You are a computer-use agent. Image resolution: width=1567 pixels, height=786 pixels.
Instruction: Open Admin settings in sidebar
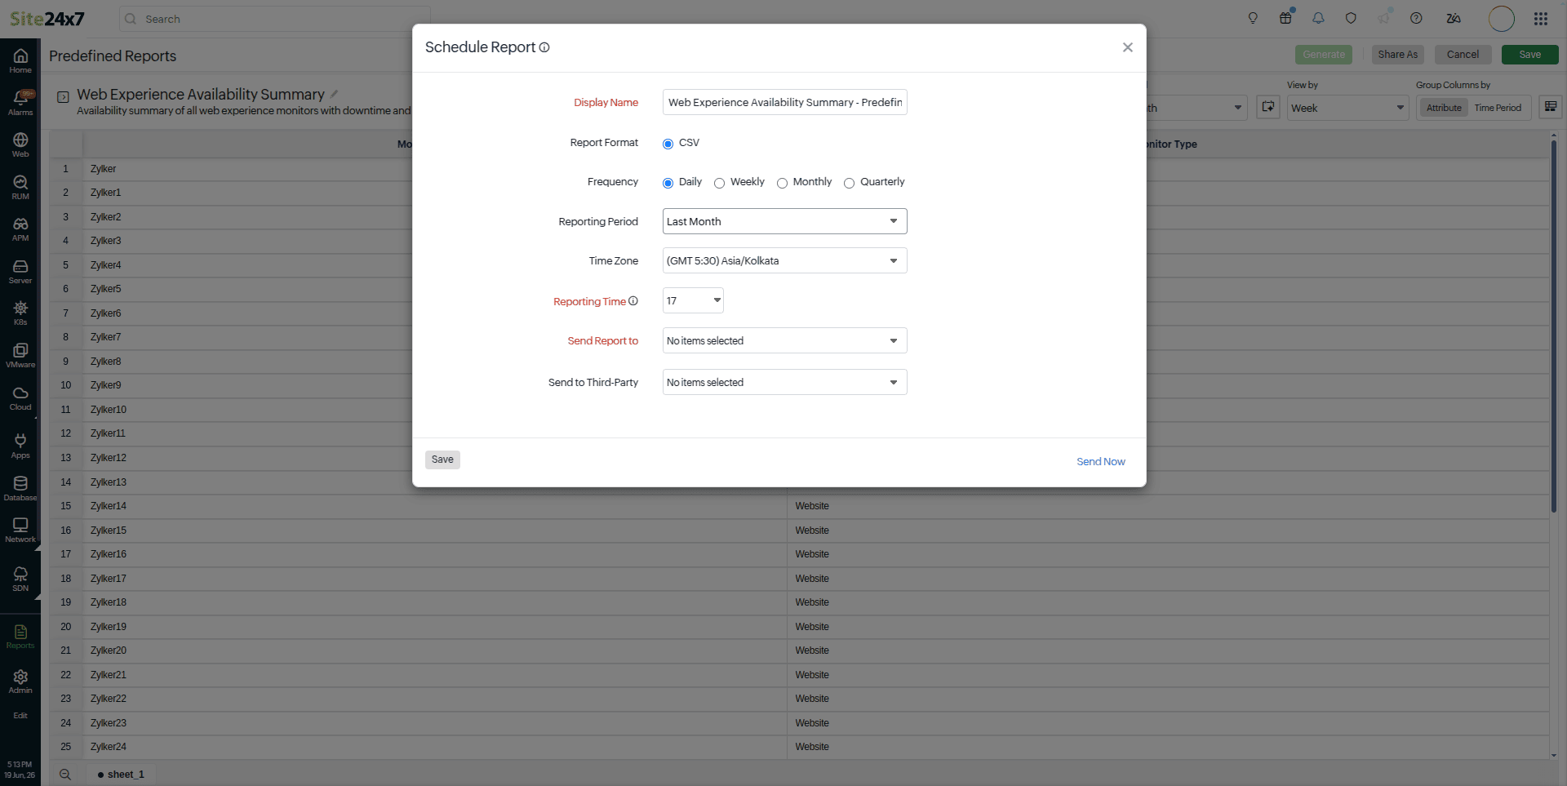click(x=20, y=681)
